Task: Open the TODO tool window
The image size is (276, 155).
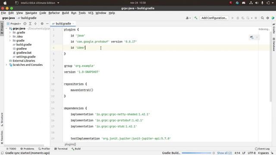Action: coord(11,149)
